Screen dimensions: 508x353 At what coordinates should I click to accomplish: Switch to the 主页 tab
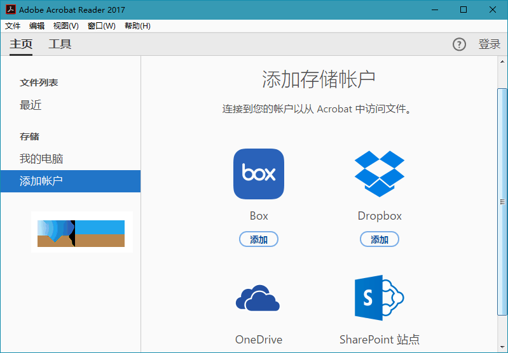click(21, 44)
